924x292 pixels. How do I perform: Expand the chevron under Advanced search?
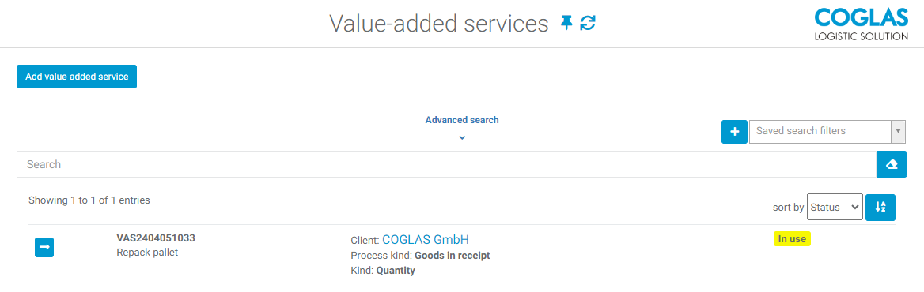462,137
